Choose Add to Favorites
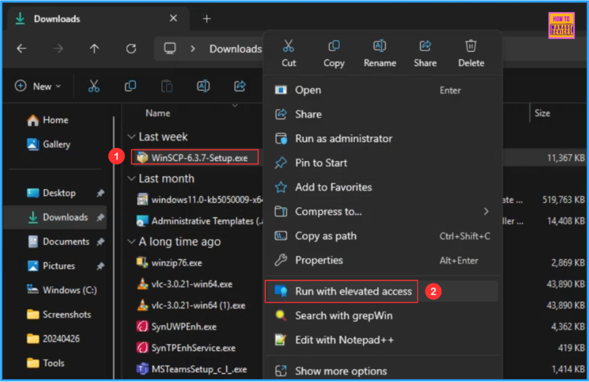 click(x=382, y=187)
